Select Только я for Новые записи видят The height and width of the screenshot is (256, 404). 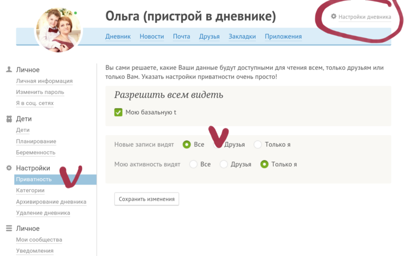coord(258,145)
